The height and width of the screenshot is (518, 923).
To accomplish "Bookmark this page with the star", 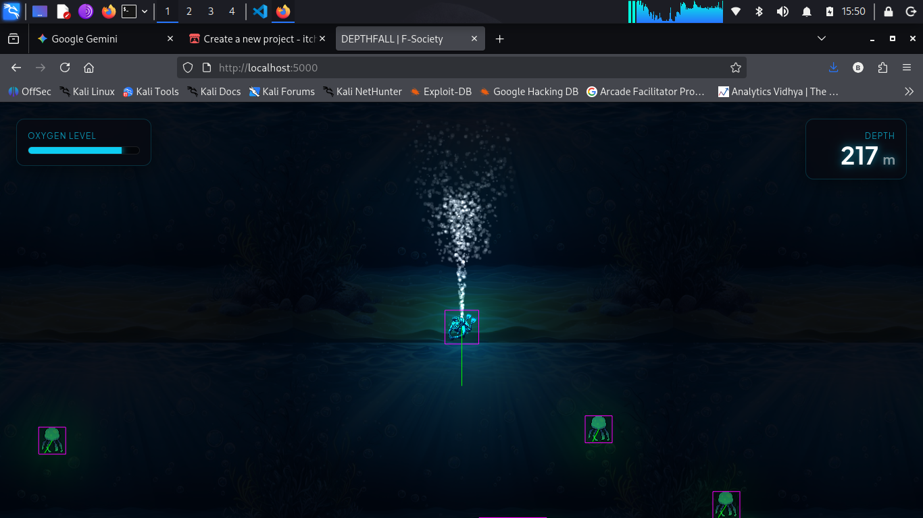I will pyautogui.click(x=736, y=67).
